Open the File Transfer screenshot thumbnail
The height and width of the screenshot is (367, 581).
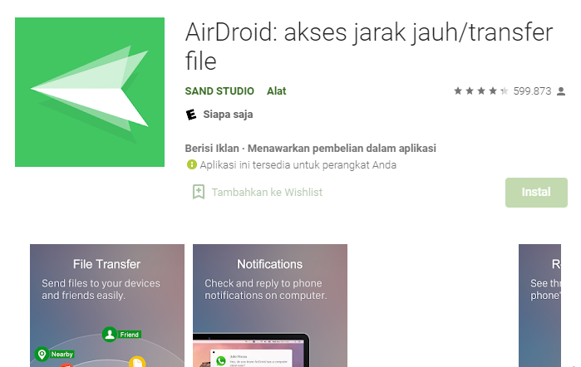pyautogui.click(x=107, y=305)
